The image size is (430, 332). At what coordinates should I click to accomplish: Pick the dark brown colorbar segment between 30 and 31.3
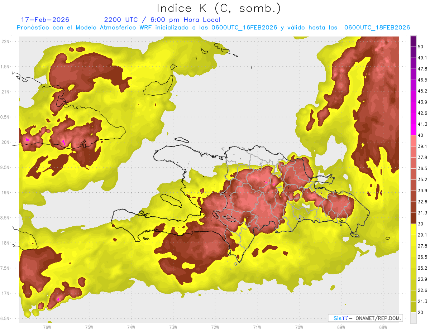pos(413,218)
